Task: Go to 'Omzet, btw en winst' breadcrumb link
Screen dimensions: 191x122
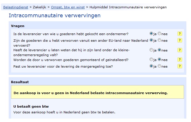Action: coord(68,7)
